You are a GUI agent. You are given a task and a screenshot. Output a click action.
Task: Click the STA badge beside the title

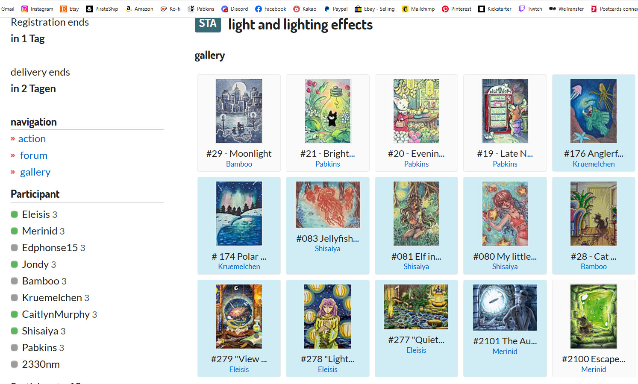point(208,24)
